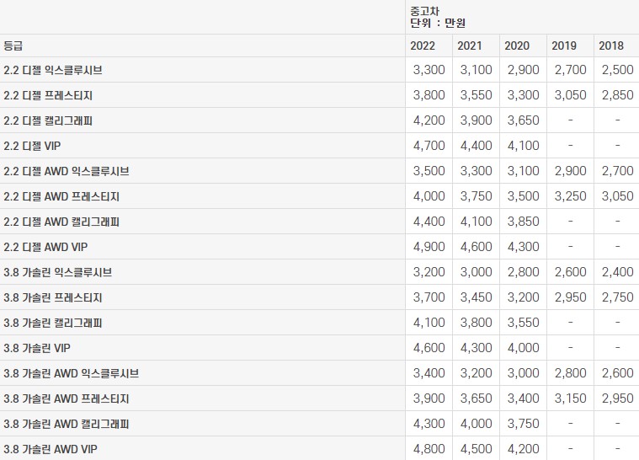Click 2019 price for 3.8 가솔린 익스클루시브
This screenshot has width=639, height=460.
[570, 272]
